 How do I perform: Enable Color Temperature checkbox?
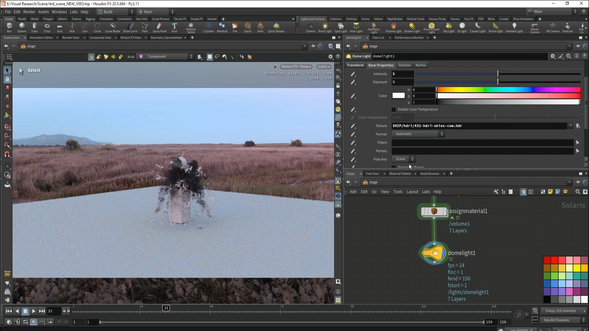(394, 109)
